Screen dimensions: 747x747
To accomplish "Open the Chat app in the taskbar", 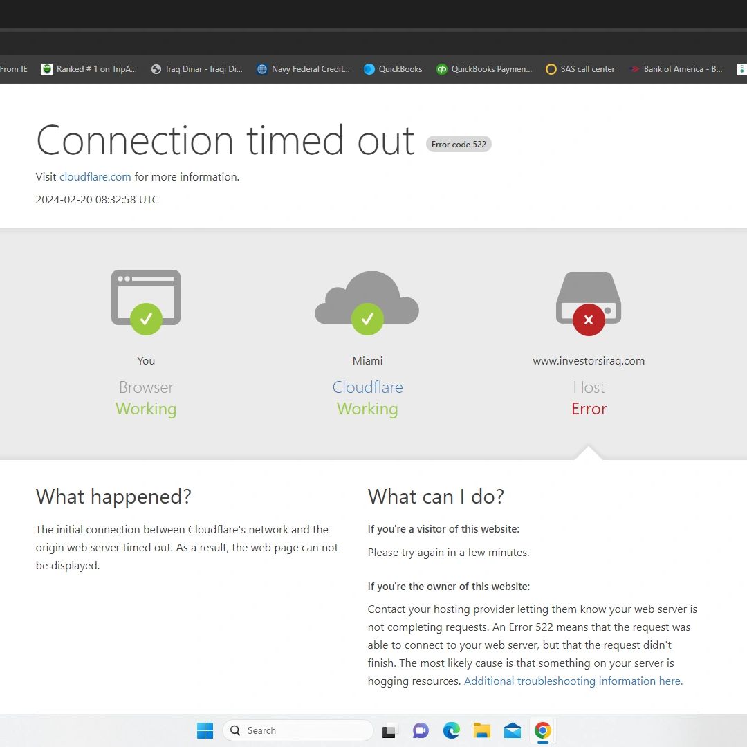I will tap(421, 730).
